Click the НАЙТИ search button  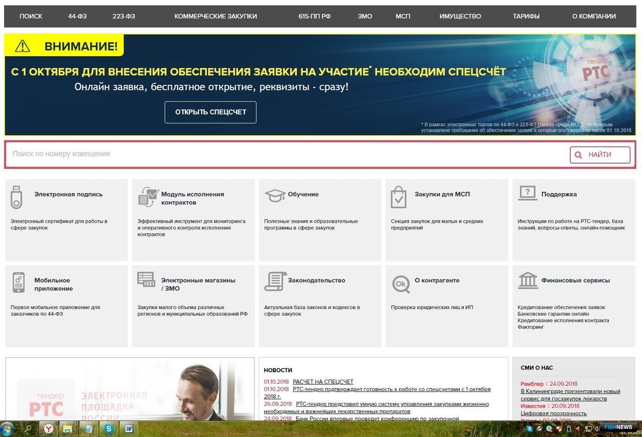[x=600, y=155]
